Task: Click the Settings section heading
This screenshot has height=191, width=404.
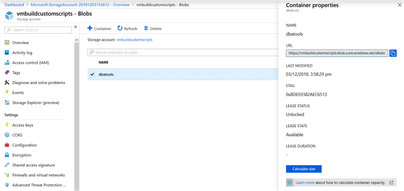Action: pyautogui.click(x=11, y=115)
